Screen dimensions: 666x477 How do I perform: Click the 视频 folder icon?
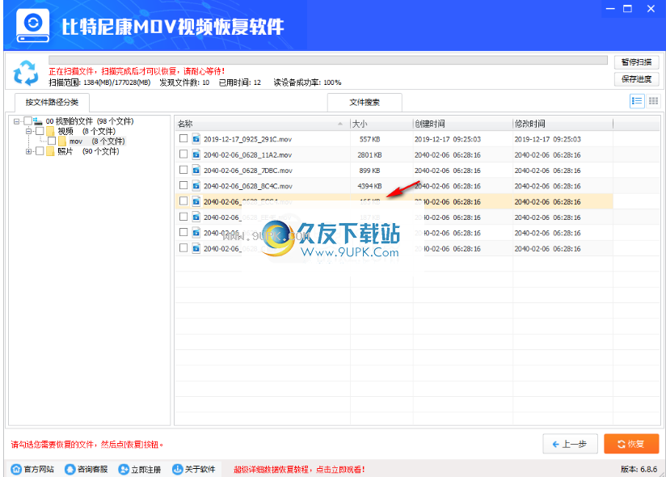point(50,131)
